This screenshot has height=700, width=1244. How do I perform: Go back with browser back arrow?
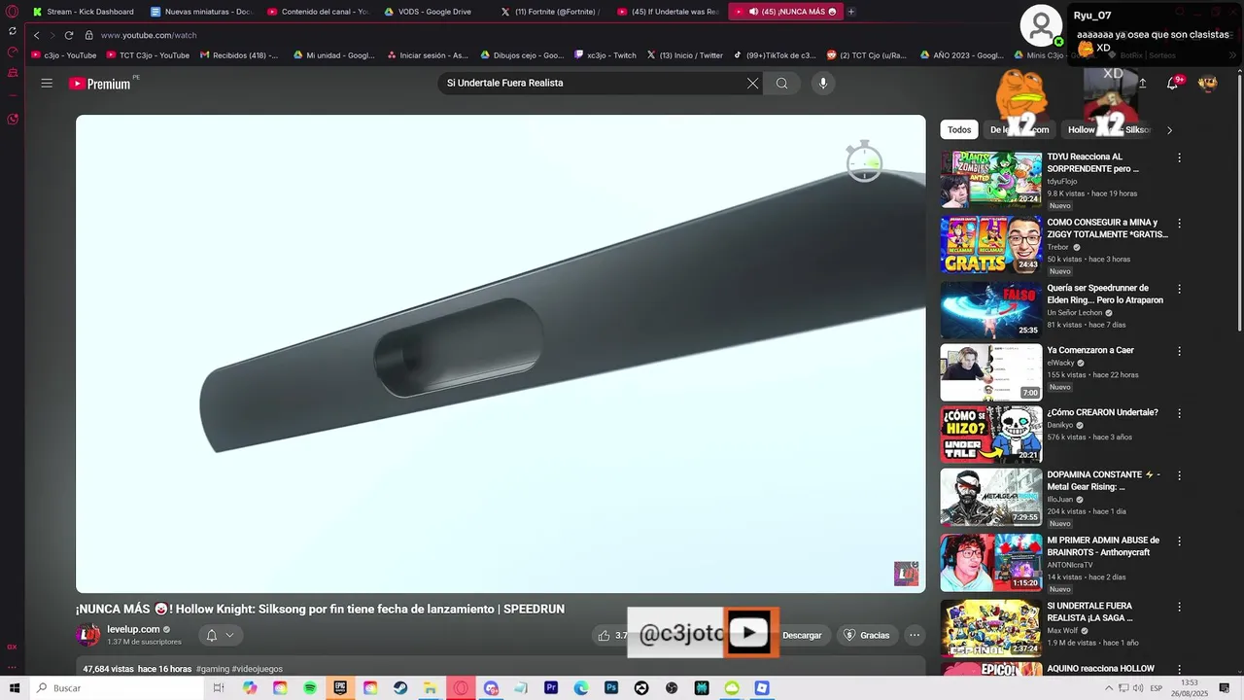(x=37, y=35)
